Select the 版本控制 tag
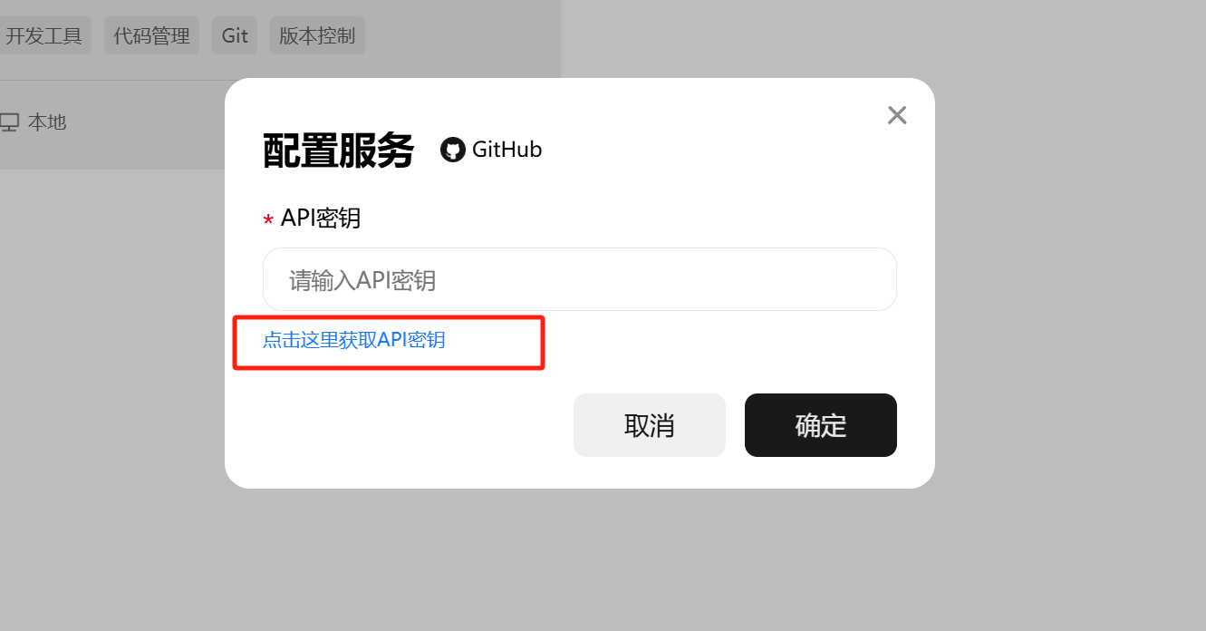 pyautogui.click(x=317, y=35)
